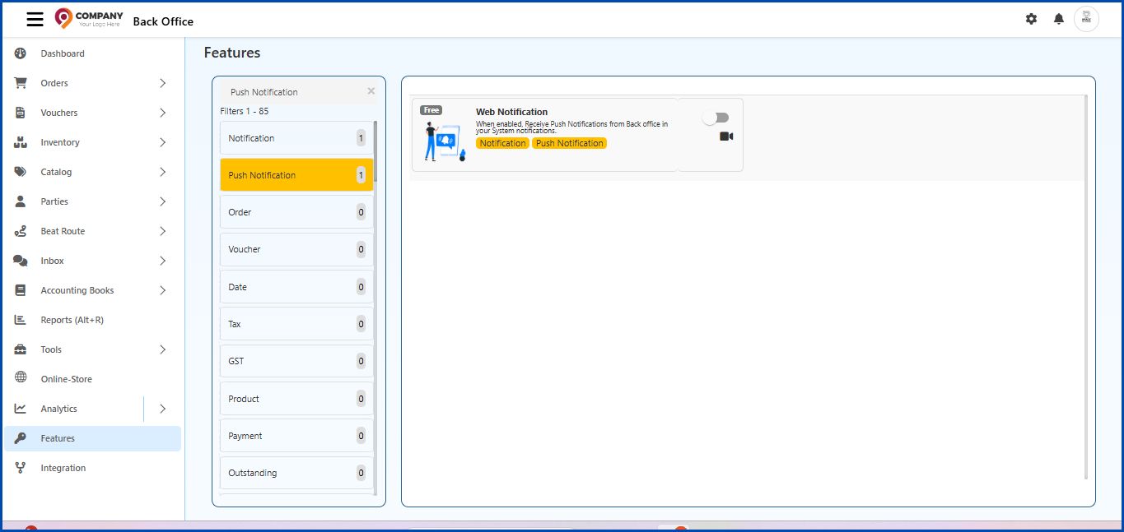Click the Online-Store globe icon
1124x532 pixels.
click(21, 379)
